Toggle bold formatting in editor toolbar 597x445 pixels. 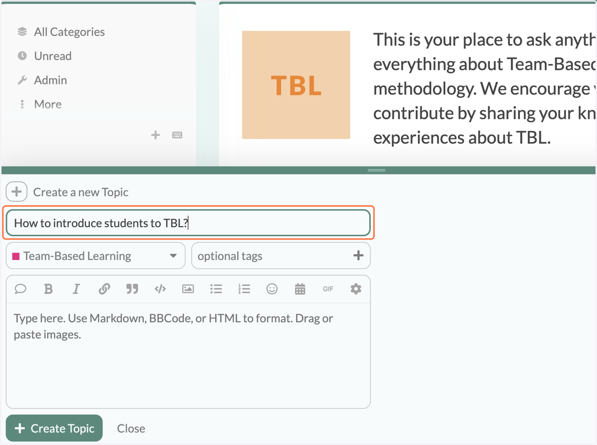(48, 289)
